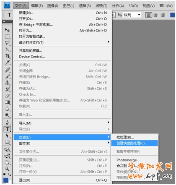Choose the Crop tool
Screen dimensions: 176x185
point(7,56)
